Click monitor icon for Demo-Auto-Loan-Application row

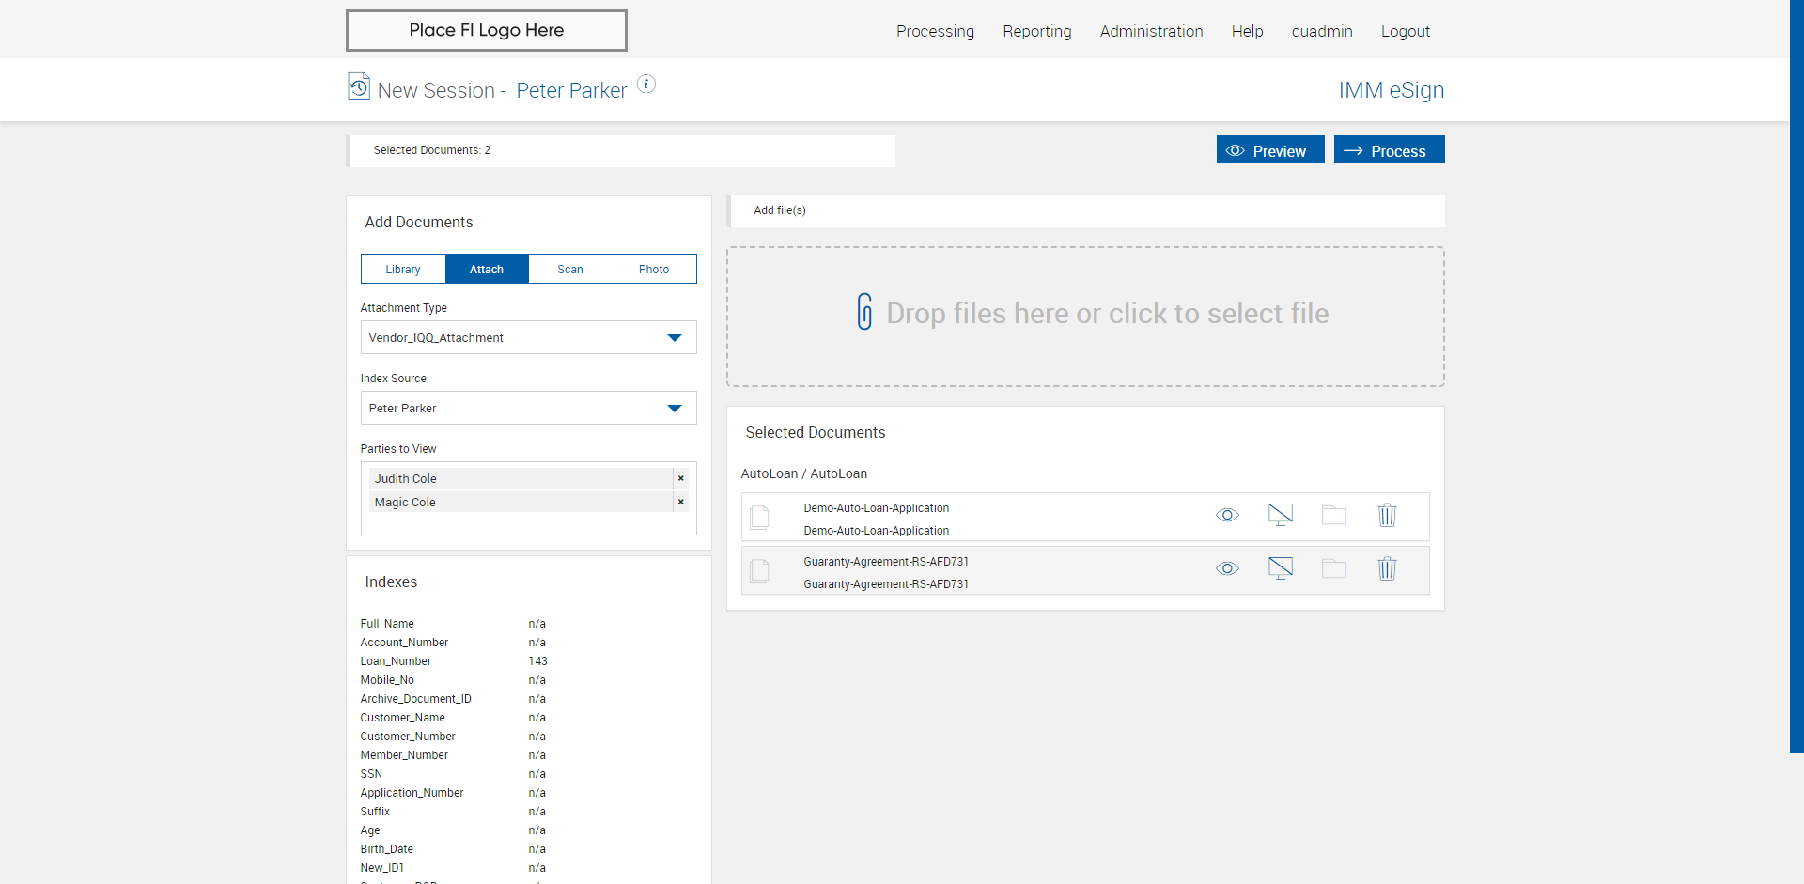(1280, 515)
